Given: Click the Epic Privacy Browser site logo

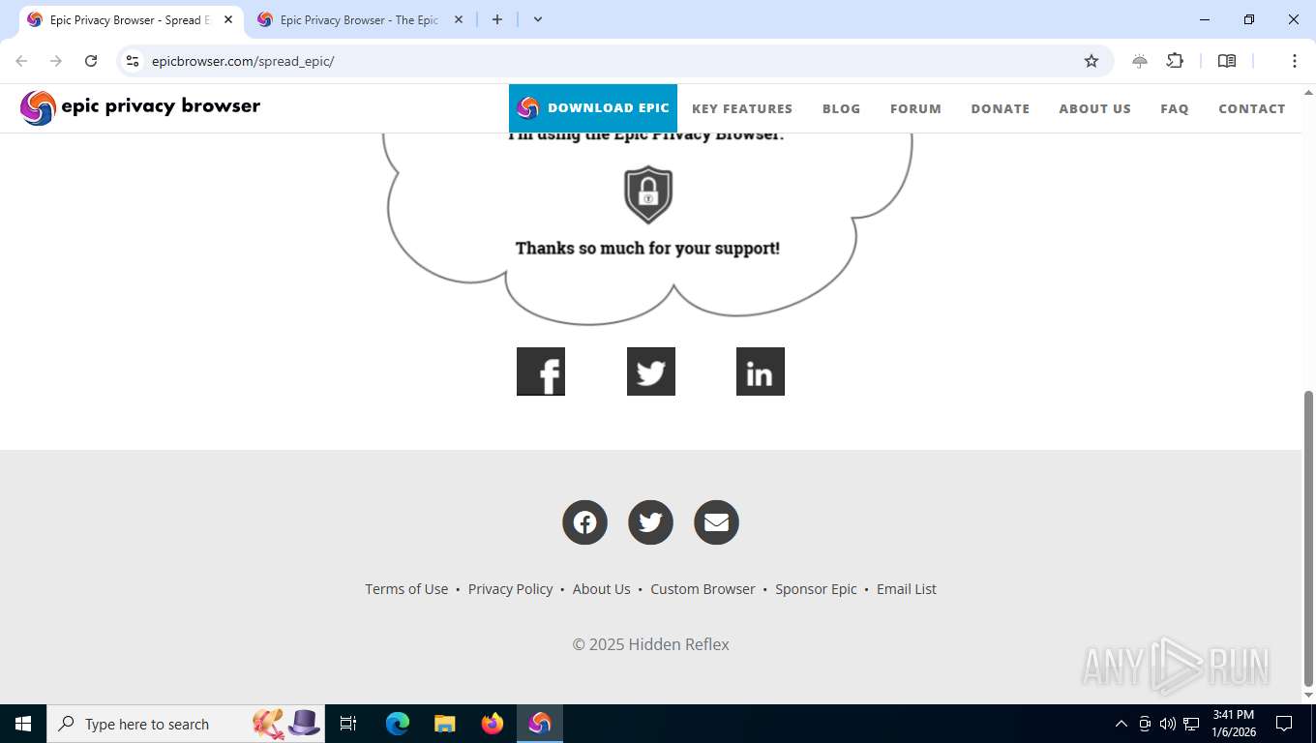Looking at the screenshot, I should tap(140, 107).
